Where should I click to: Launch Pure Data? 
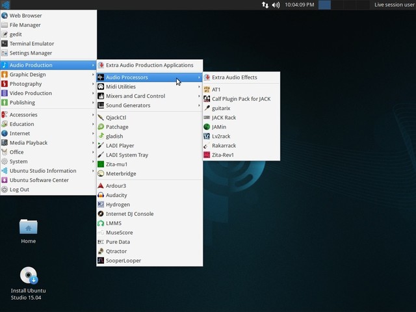click(149, 242)
